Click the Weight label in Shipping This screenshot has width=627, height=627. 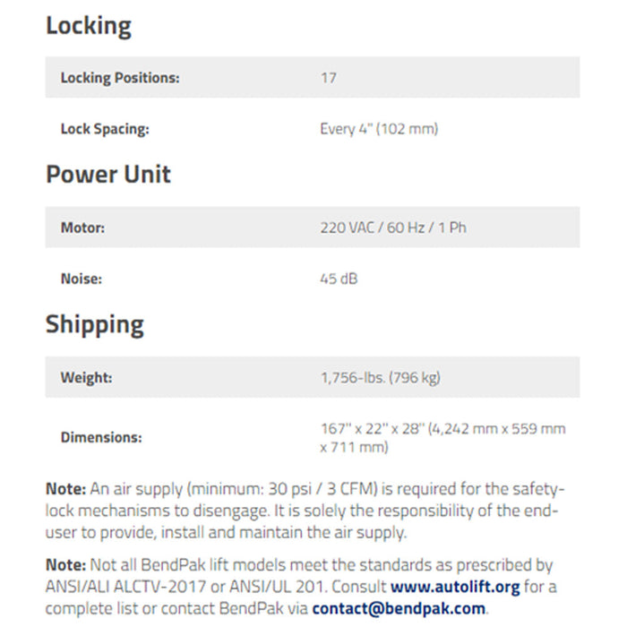pyautogui.click(x=86, y=377)
